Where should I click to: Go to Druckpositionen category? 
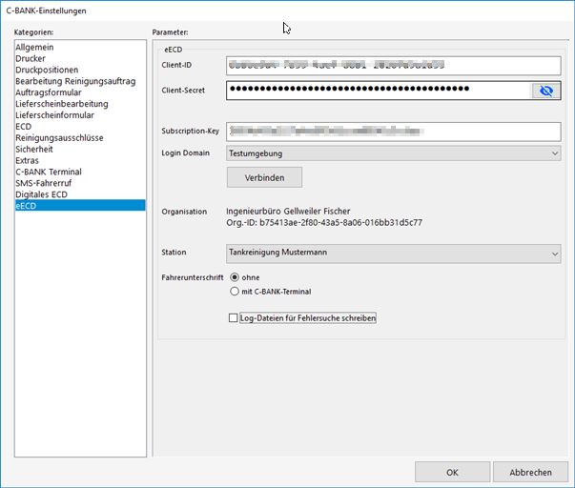pyautogui.click(x=47, y=70)
